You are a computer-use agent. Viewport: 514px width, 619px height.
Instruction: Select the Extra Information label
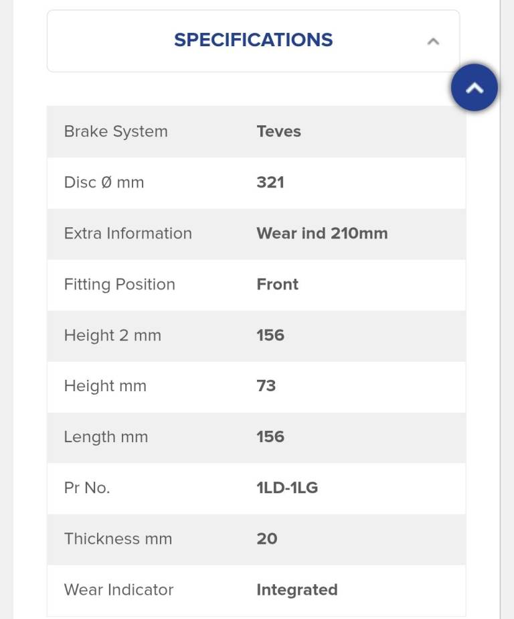(128, 233)
